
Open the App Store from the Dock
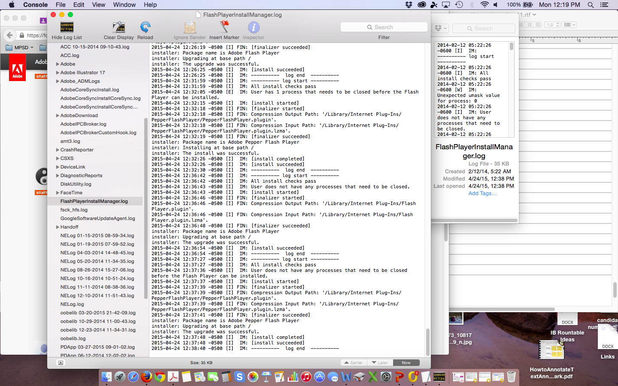coord(319,377)
